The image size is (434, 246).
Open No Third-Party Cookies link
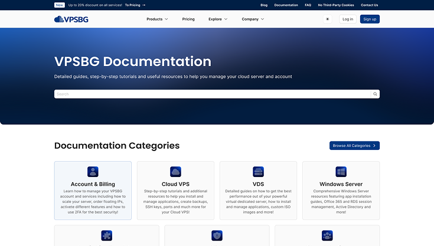336,5
